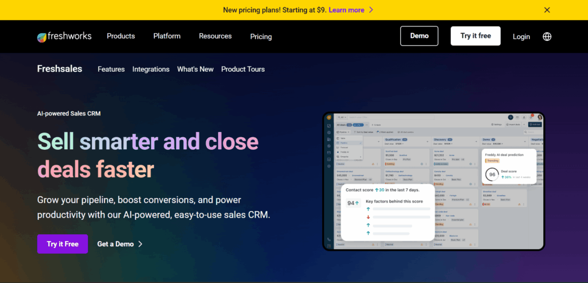
Task: Click the Key factors behind this score text
Action: pos(394,201)
